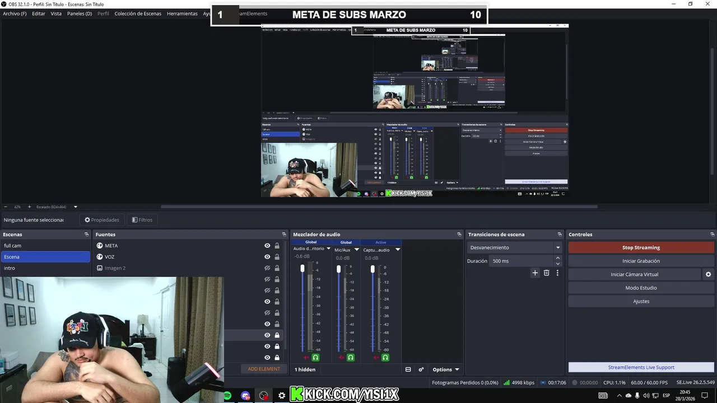Click the Duración 500 ms field

click(x=521, y=261)
